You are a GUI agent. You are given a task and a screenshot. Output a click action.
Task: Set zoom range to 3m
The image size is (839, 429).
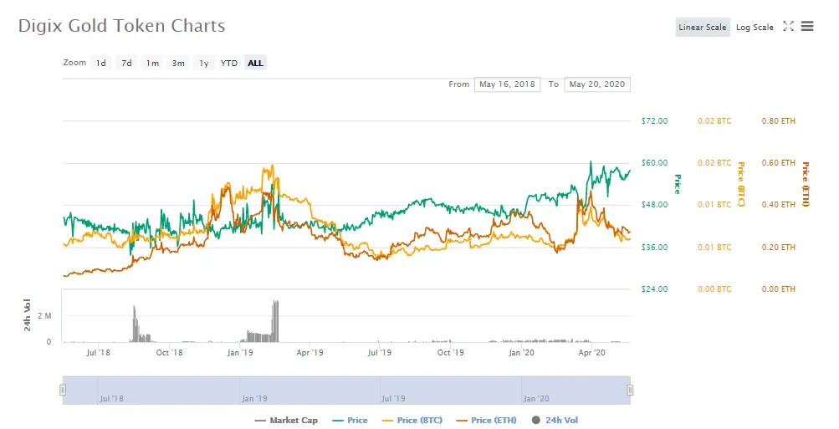178,63
